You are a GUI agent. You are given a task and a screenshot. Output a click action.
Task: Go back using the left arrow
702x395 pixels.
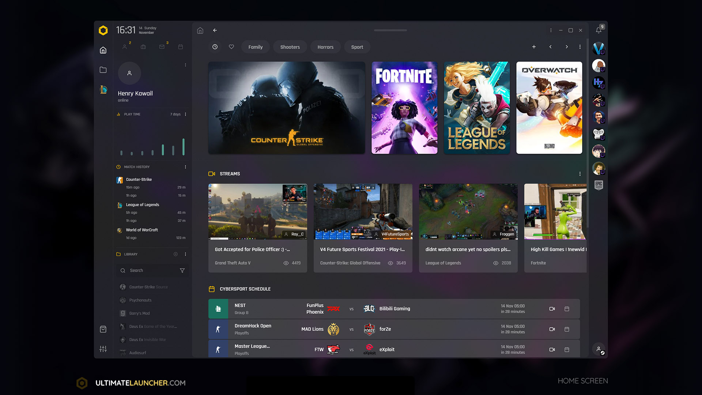point(215,30)
